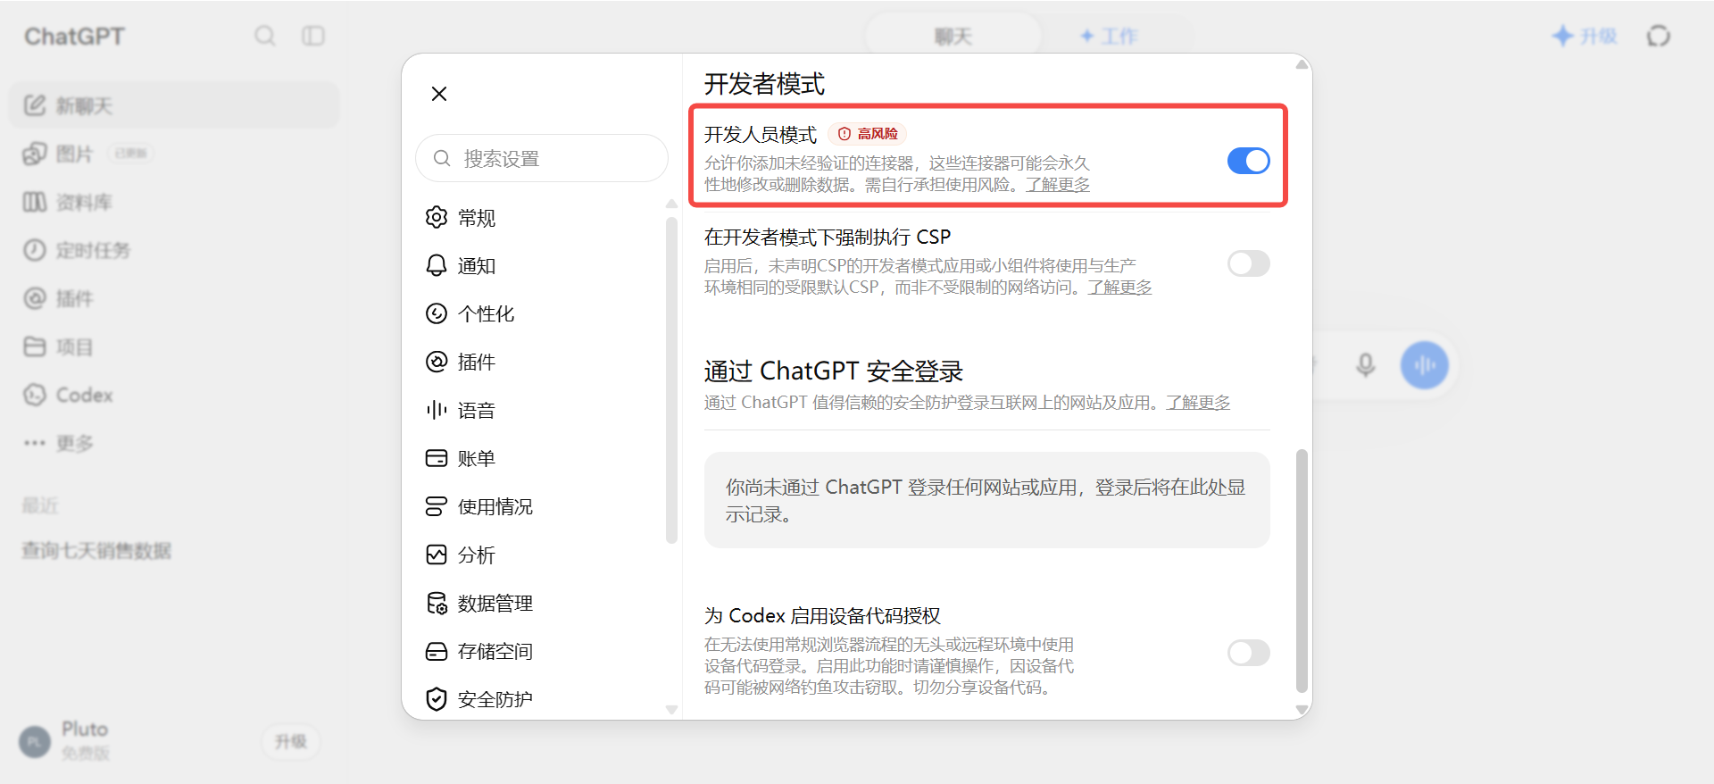Open 了解更多 link under 强制执行 CSP
The image size is (1714, 784).
click(1119, 288)
